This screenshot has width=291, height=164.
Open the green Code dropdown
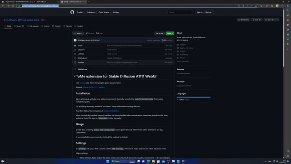[170, 33]
